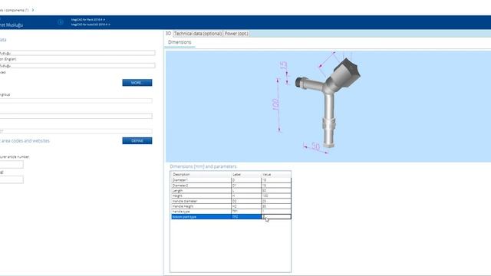Select the Handle type row

click(x=231, y=212)
